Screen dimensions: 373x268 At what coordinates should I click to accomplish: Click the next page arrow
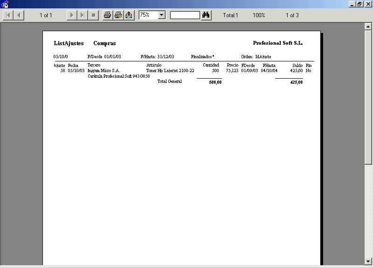coord(71,15)
